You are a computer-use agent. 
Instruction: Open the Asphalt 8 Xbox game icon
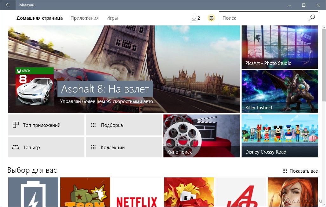(x=35, y=86)
